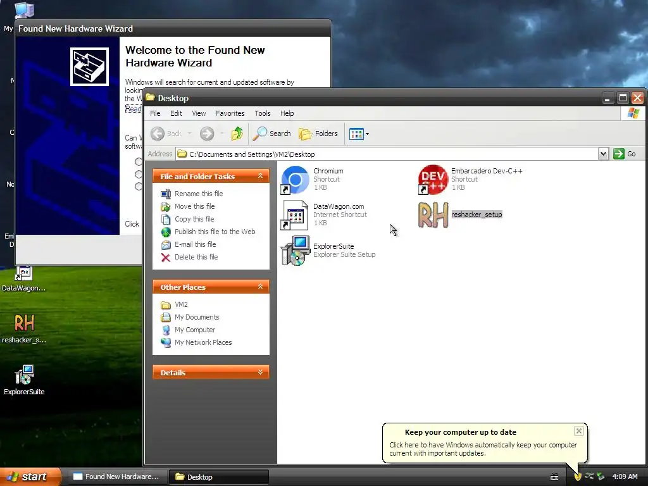Select My Computer icon on desktop background
This screenshot has width=648, height=486.
coord(24,10)
